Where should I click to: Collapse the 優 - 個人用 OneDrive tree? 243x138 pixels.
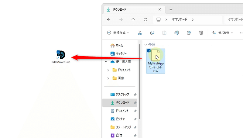point(106,62)
